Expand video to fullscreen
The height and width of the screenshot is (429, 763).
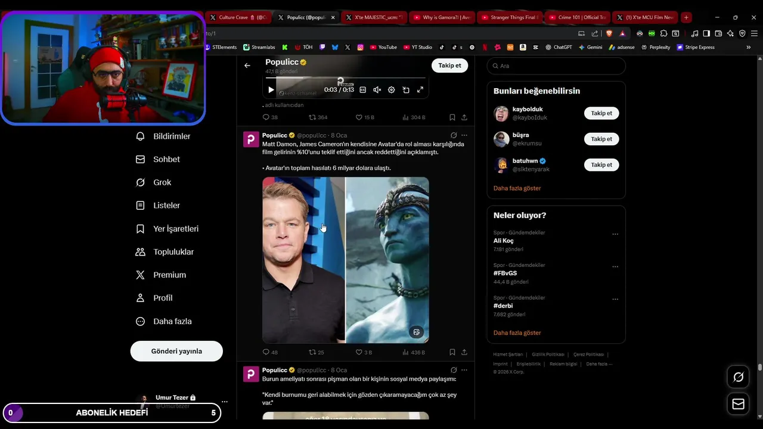click(420, 90)
